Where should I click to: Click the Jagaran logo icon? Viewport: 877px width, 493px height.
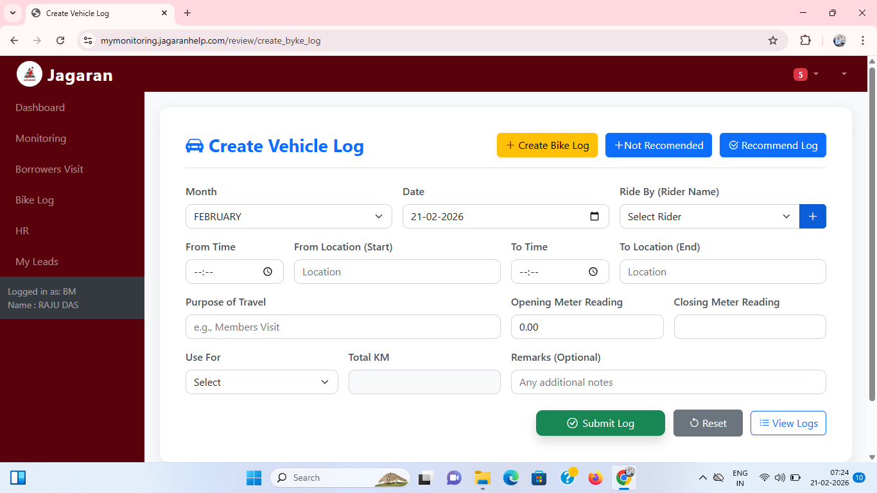30,74
